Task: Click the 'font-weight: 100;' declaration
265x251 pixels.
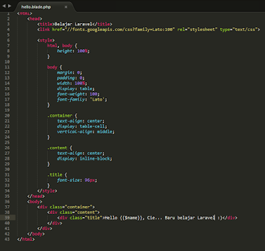Action: coord(78,94)
